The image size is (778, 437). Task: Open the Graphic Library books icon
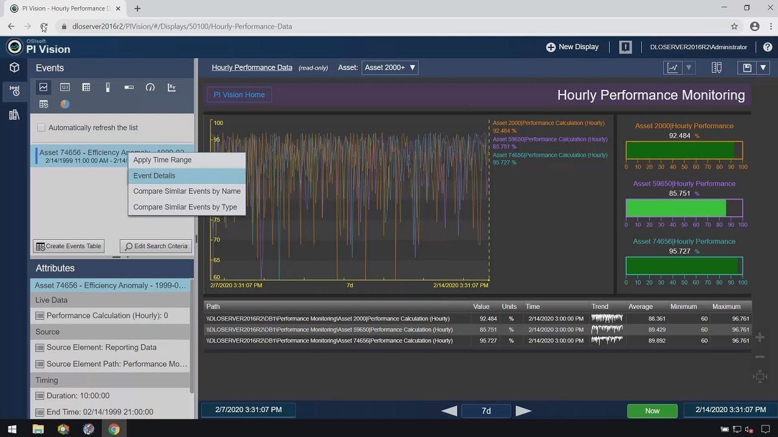14,115
